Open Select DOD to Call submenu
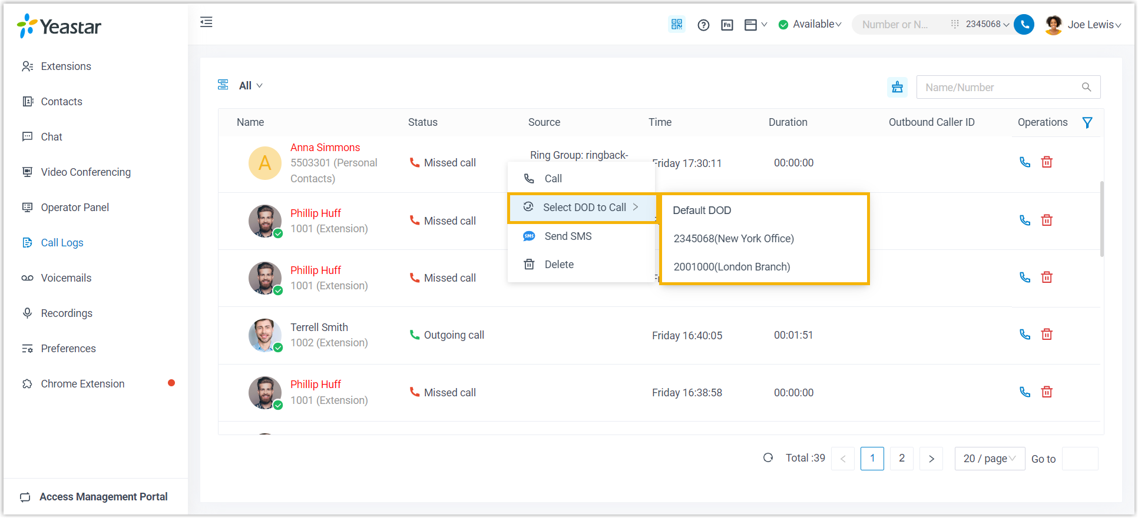 click(583, 208)
